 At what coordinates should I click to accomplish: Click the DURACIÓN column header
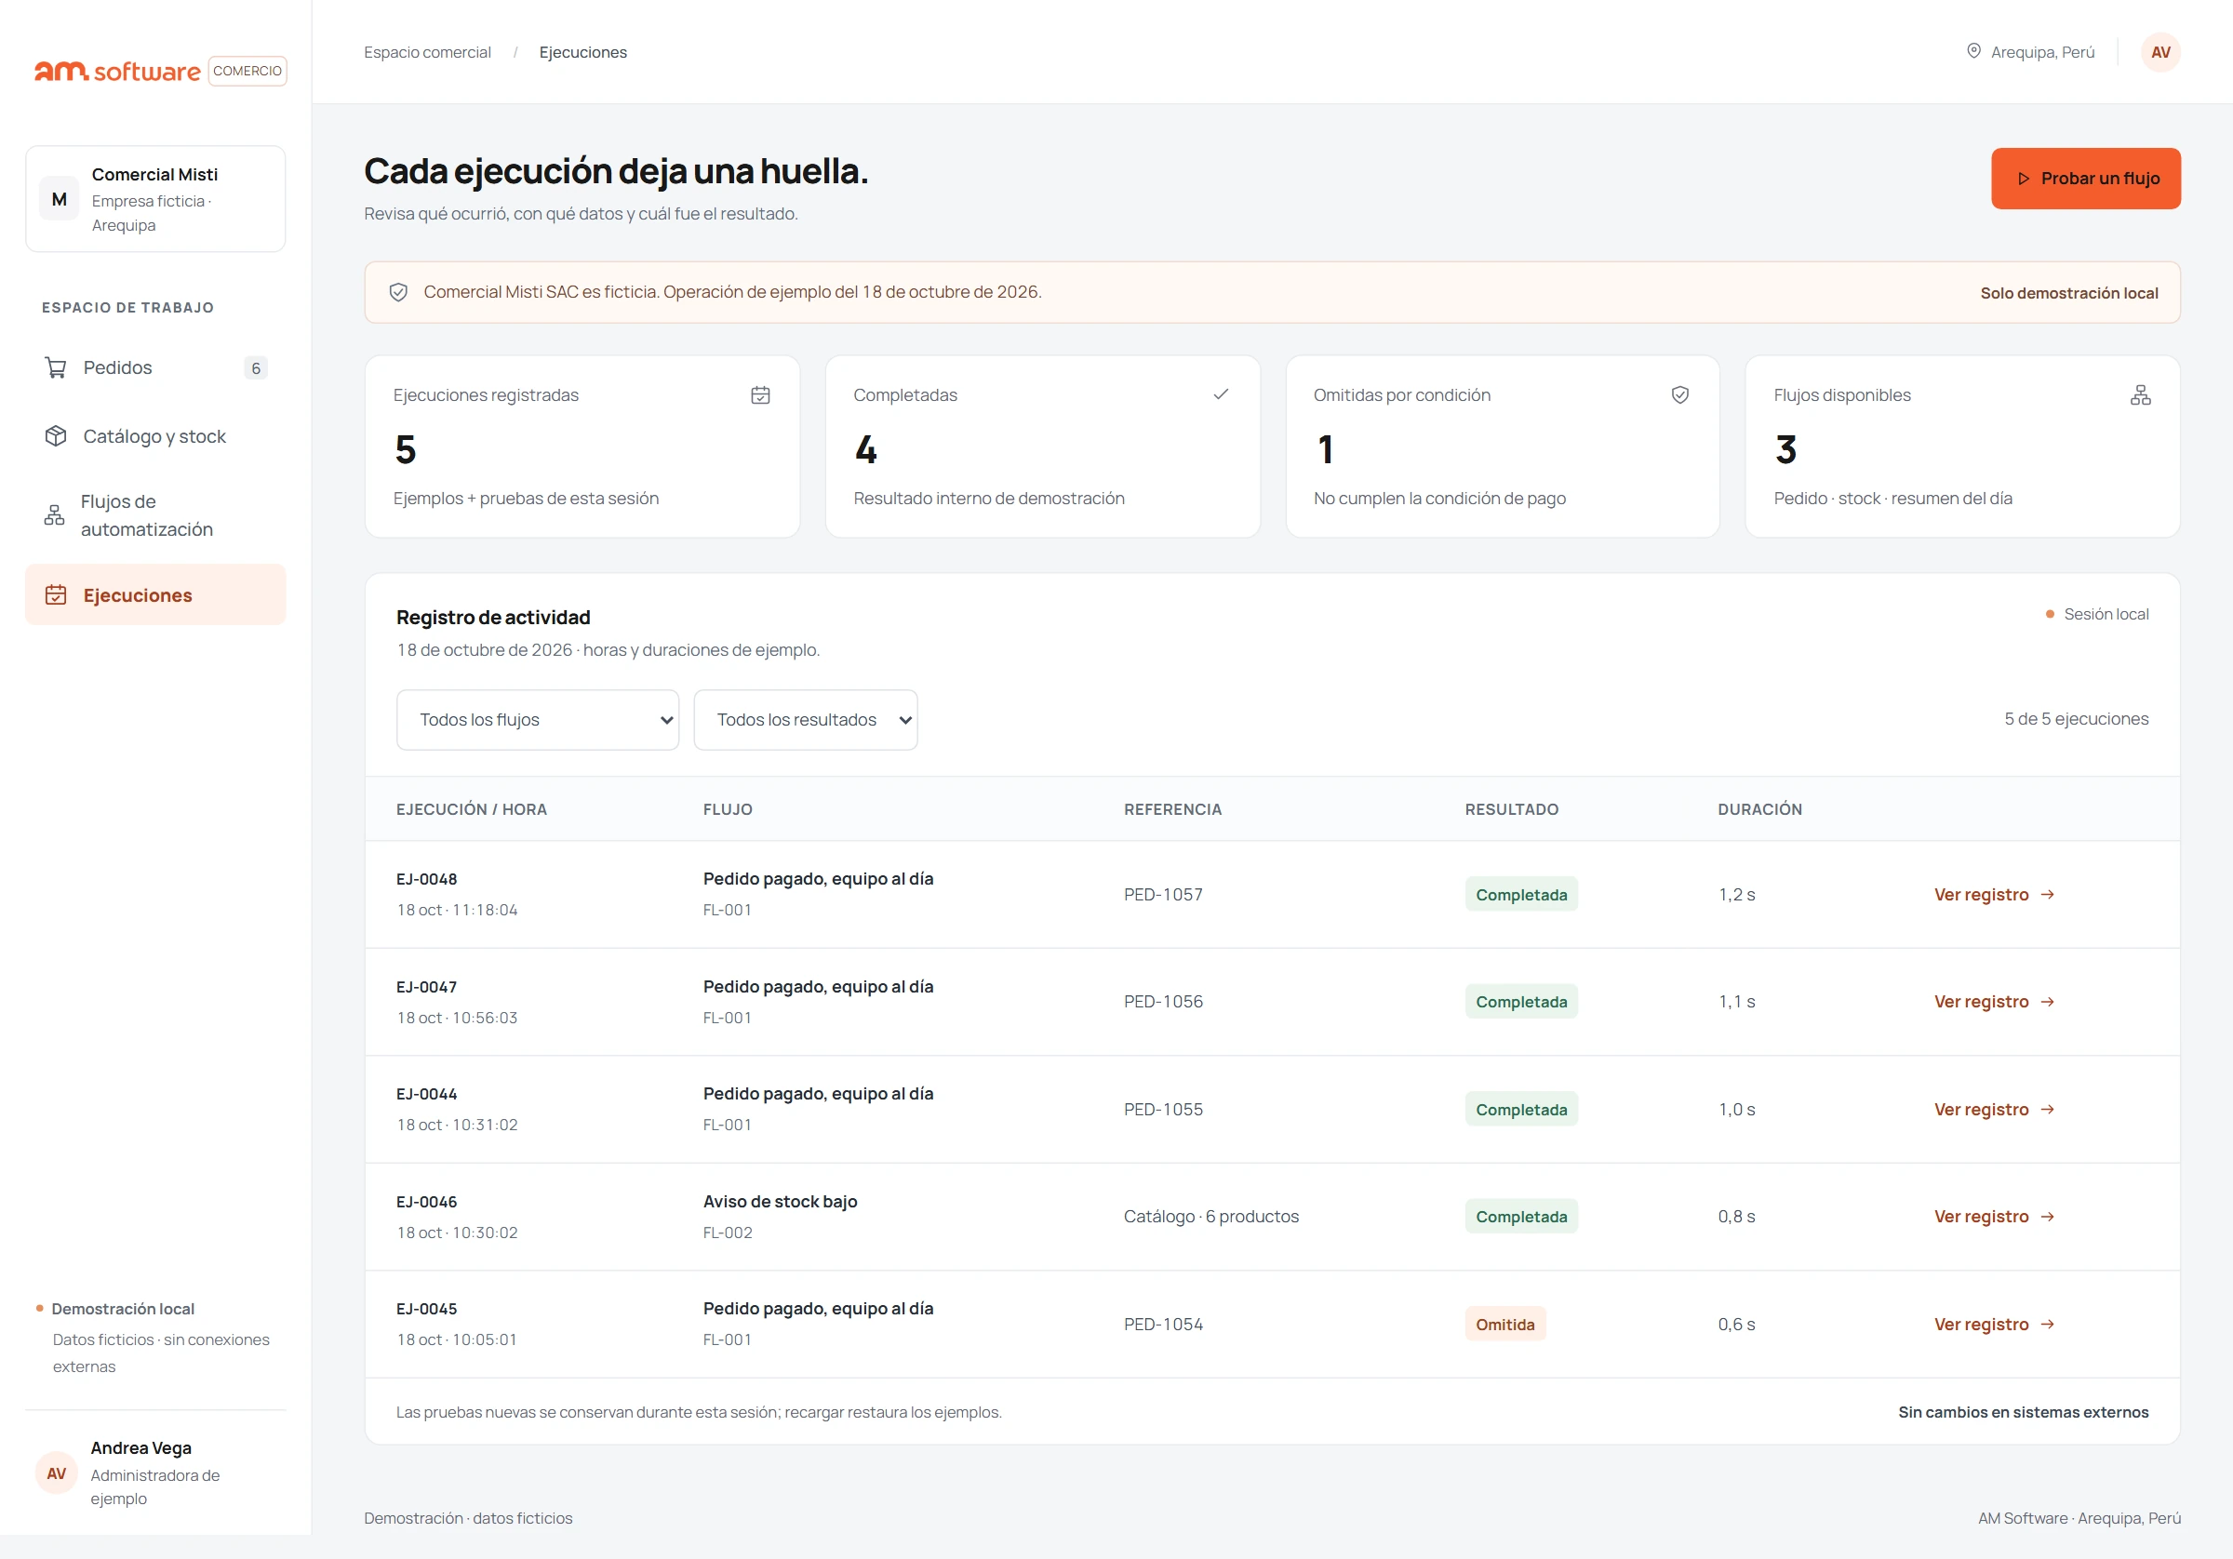click(x=1759, y=809)
